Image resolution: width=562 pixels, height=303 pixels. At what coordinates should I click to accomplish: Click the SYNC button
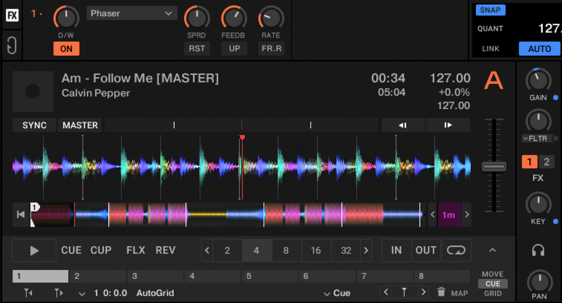(x=34, y=125)
